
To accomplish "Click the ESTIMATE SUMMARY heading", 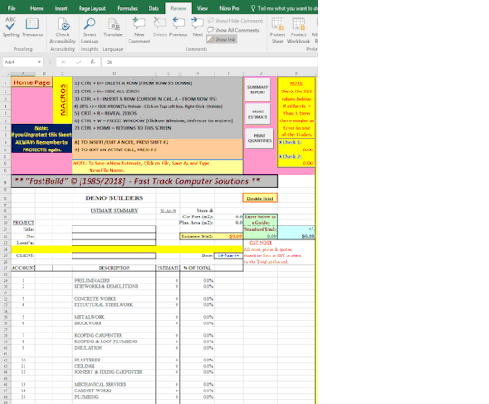I will point(114,210).
